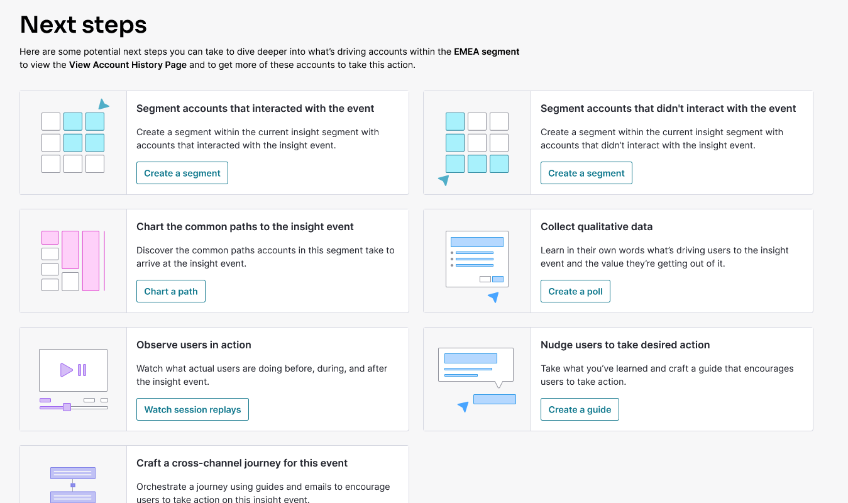Create a segment for accounts that interacted
The width and height of the screenshot is (848, 503).
click(182, 173)
